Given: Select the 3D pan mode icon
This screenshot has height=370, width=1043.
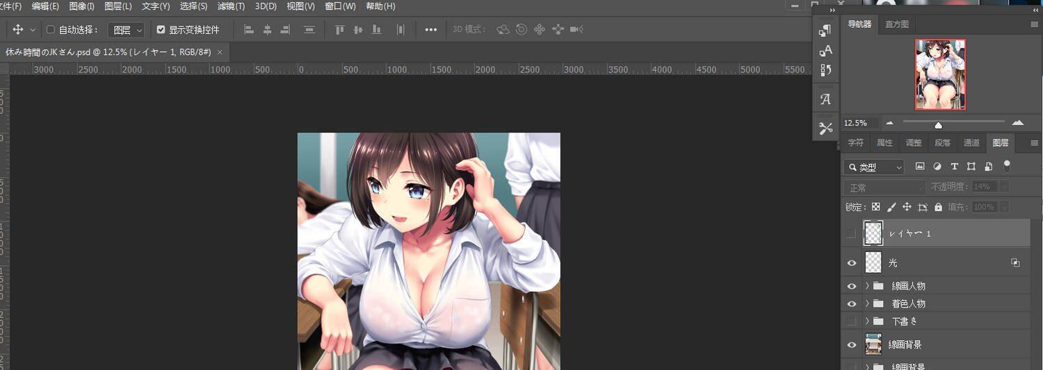Looking at the screenshot, I should [539, 30].
